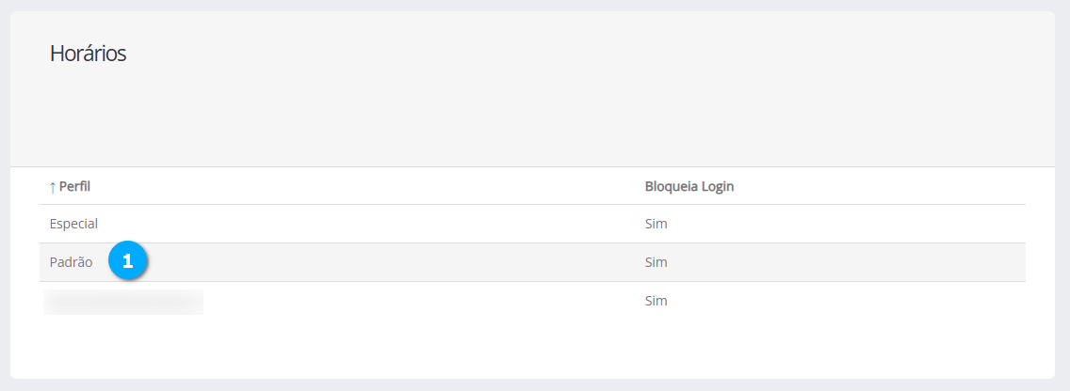Click the highlighted Padrão row's far right end

point(998,262)
